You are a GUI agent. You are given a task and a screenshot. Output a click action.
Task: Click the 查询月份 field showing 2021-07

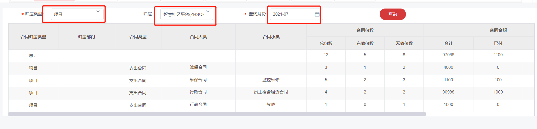coord(292,14)
